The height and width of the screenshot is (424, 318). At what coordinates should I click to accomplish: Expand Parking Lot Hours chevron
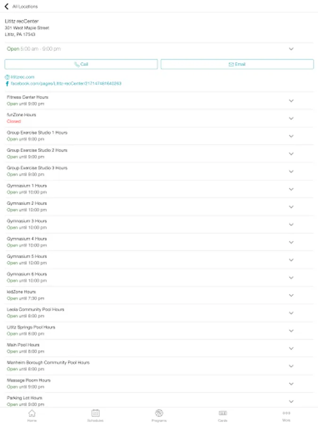click(x=291, y=401)
